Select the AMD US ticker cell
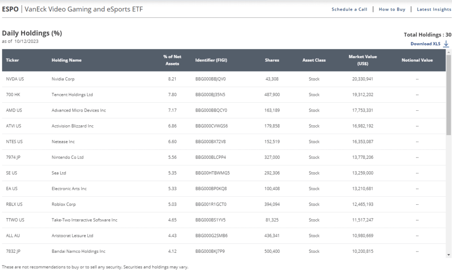This screenshot has height=274, width=452. tap(14, 110)
